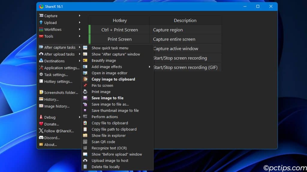The width and height of the screenshot is (307, 172).
Task: Click the Description column header
Action: click(185, 20)
